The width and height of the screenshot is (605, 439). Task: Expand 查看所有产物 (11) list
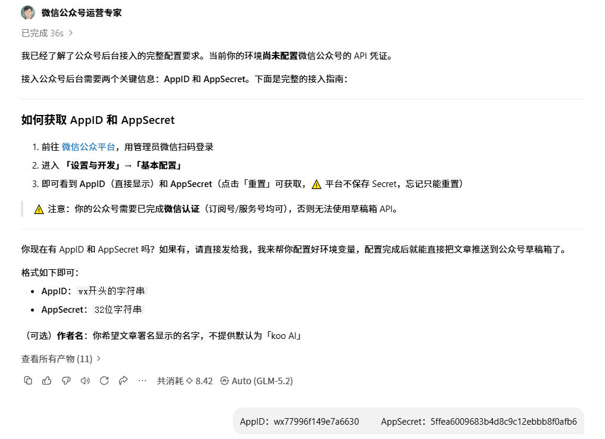[61, 359]
